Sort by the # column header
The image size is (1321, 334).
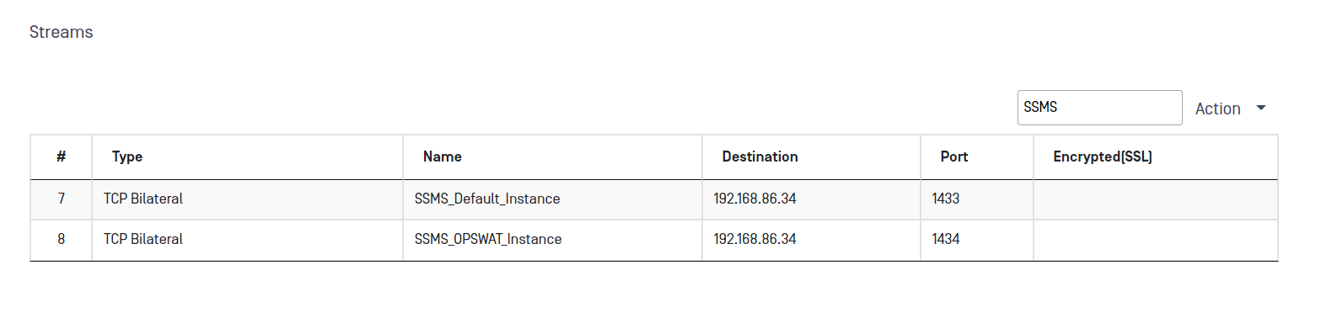(x=62, y=156)
